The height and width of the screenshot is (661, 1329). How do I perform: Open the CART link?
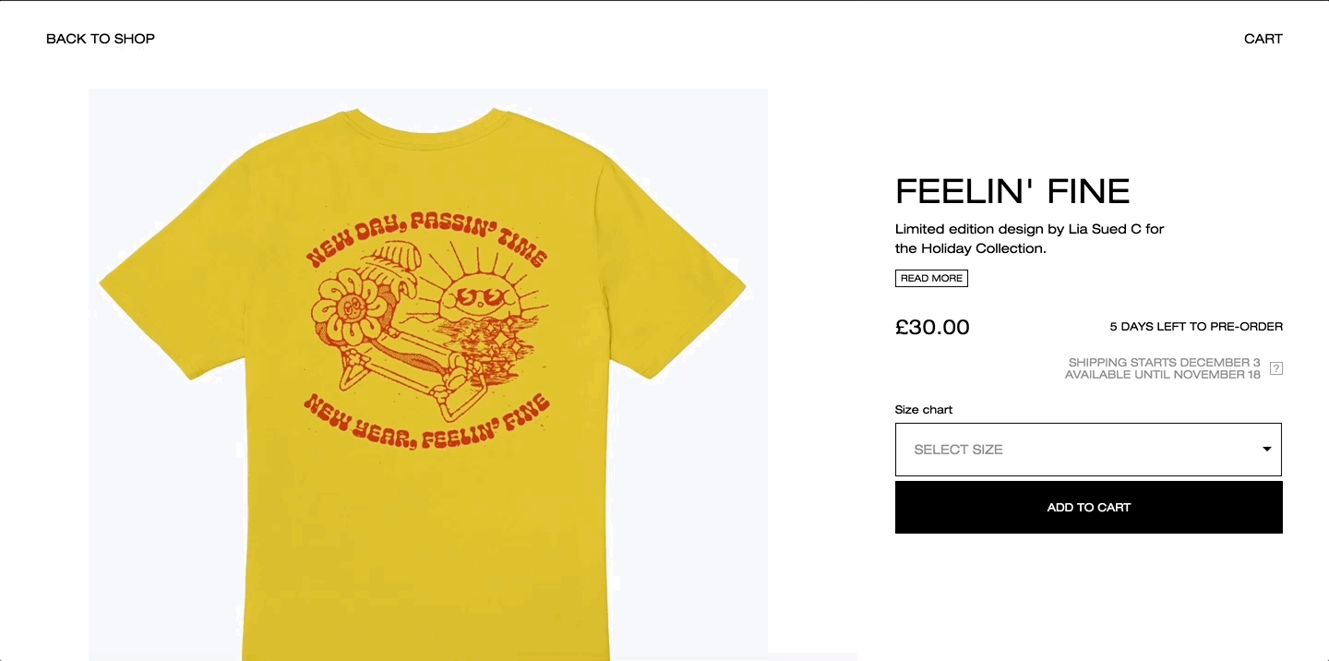[1263, 39]
